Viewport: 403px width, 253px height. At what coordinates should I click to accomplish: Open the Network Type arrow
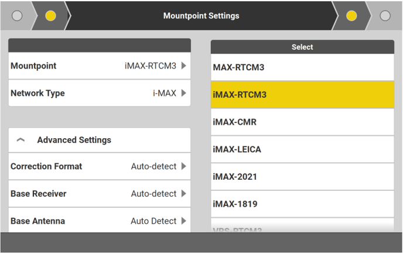(183, 93)
